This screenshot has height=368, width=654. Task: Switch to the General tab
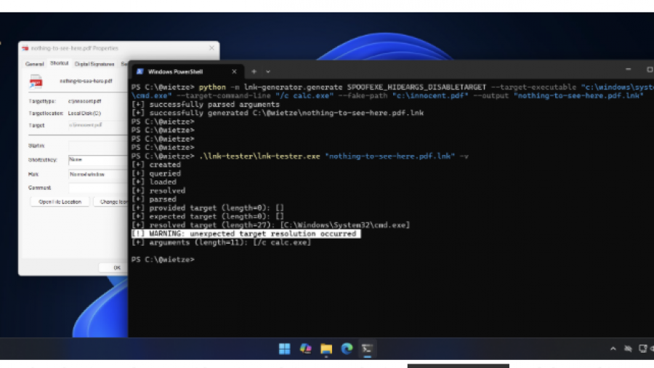[x=35, y=64]
